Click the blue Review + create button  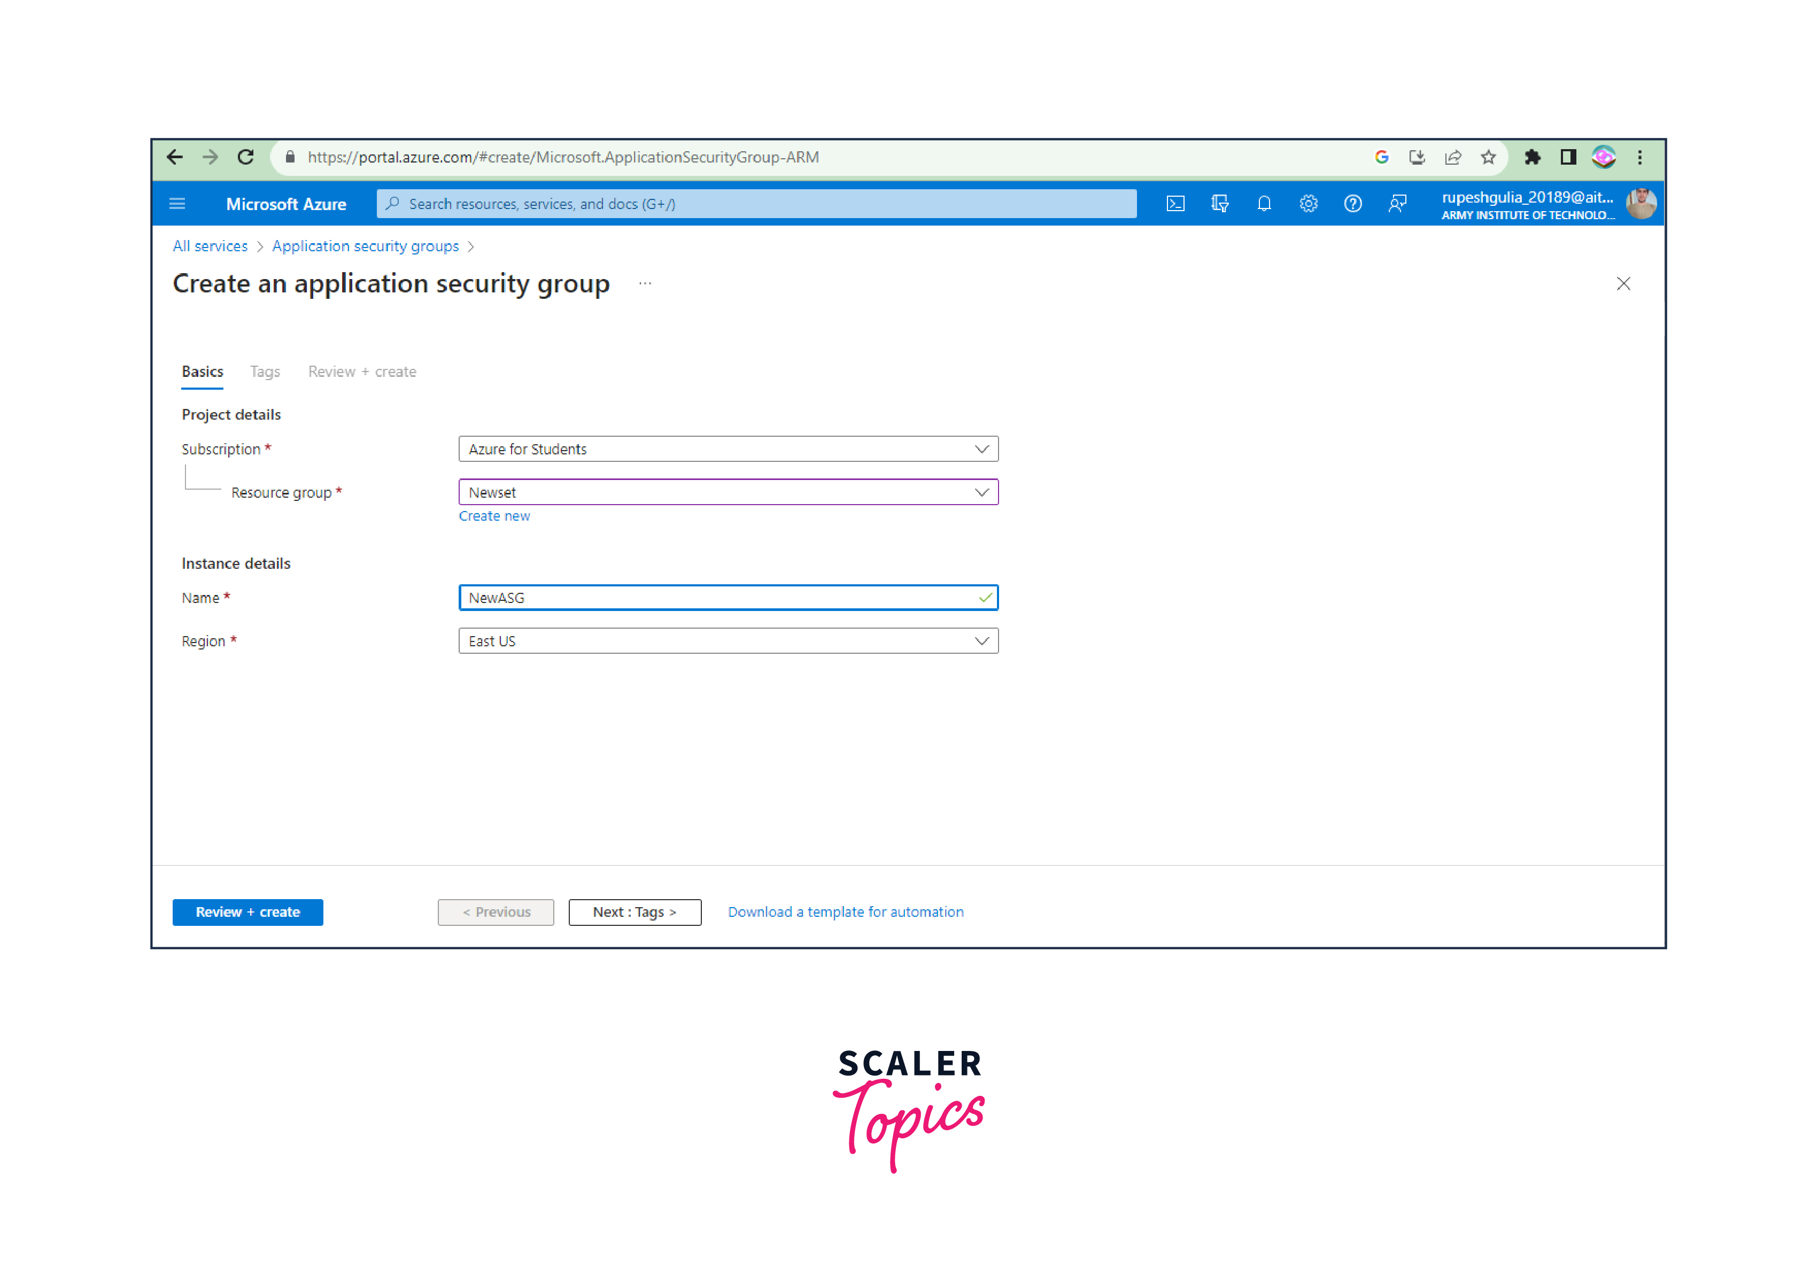[x=247, y=911]
